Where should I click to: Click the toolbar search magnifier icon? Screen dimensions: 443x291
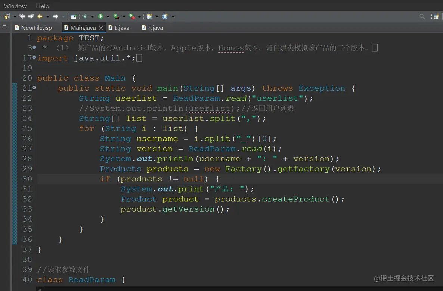click(x=422, y=16)
